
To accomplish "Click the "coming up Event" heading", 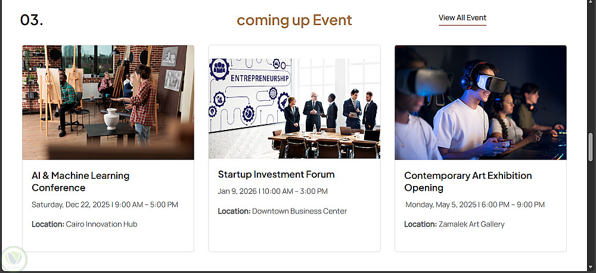I will click(x=294, y=20).
